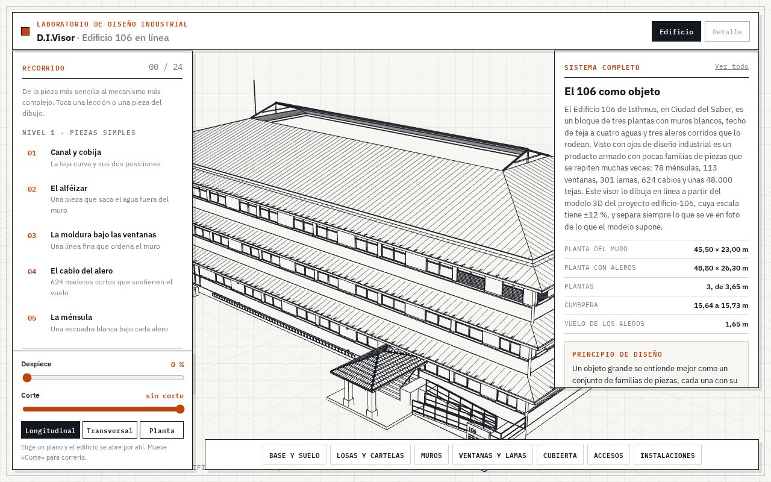This screenshot has height=482, width=771.
Task: Show the Muros system
Action: tap(431, 455)
